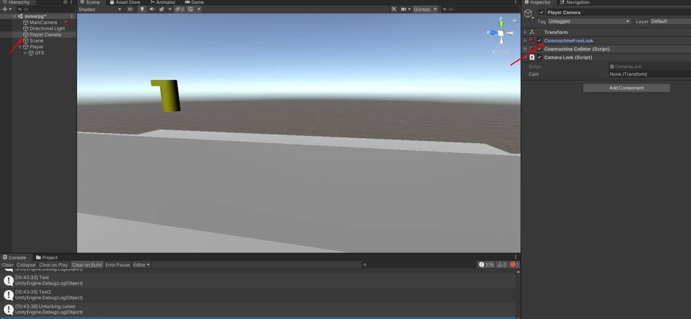Viewport: 691px width, 319px height.
Task: Click the Camera Look script icon
Action: (532, 57)
